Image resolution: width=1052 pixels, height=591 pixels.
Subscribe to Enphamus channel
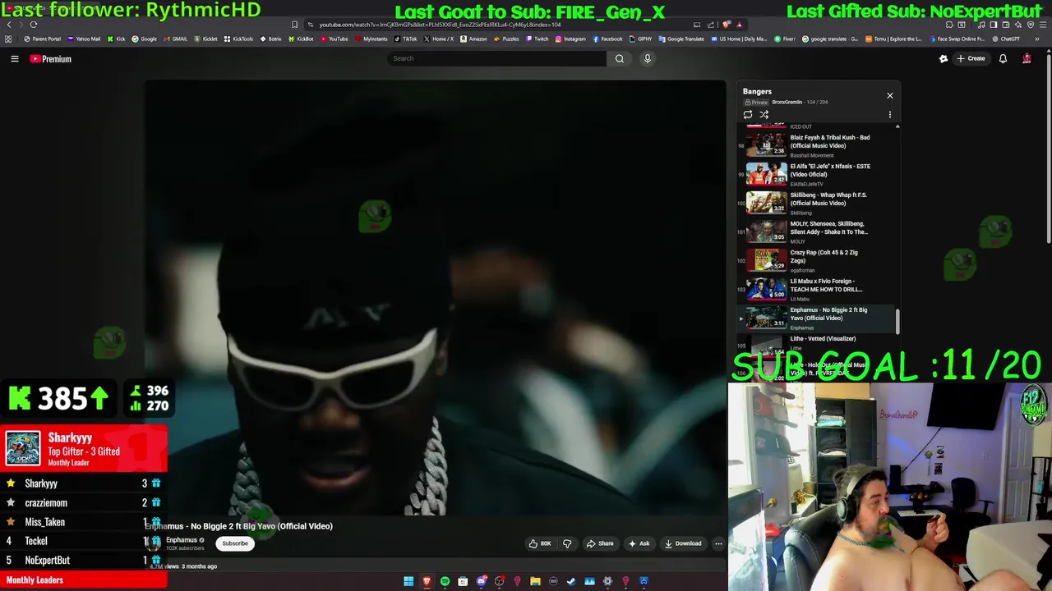(x=234, y=543)
